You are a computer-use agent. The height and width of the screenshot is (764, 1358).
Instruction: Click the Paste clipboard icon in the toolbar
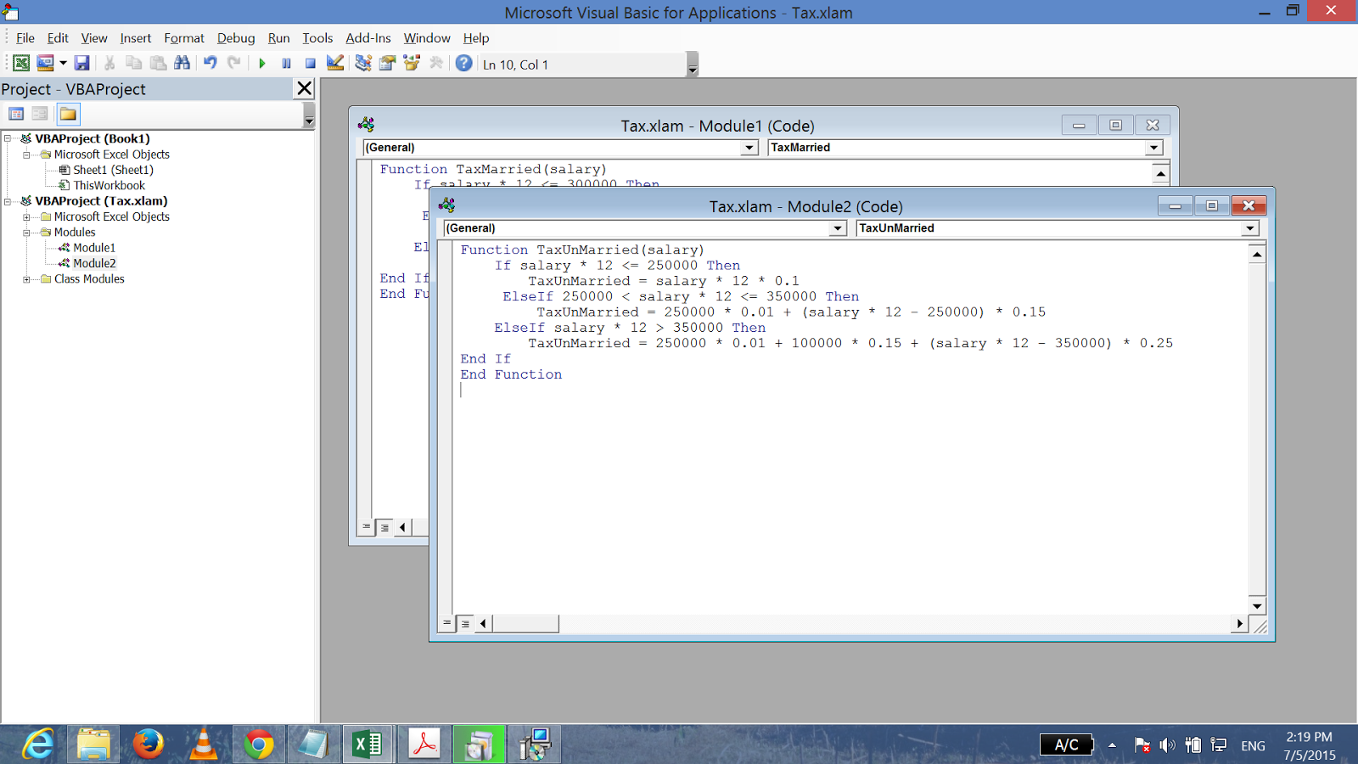coord(158,64)
